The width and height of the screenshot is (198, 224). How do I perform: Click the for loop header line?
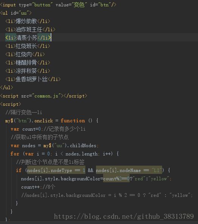point(65,154)
